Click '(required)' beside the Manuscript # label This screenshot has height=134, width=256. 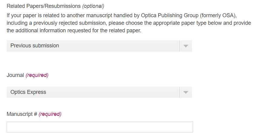50,114
